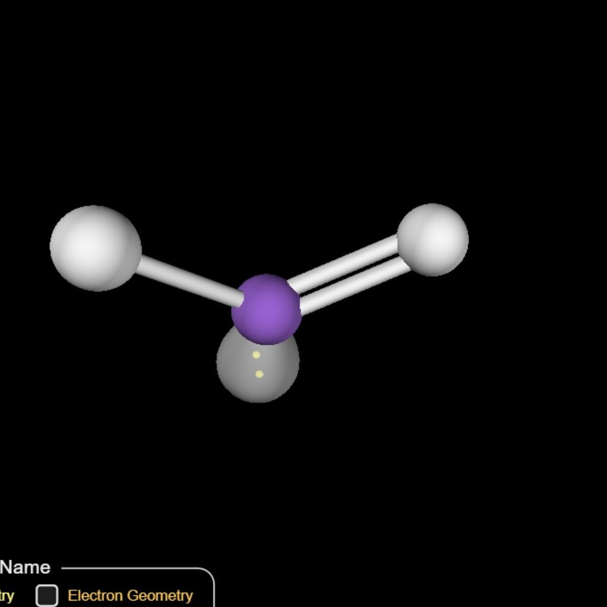Screen dimensions: 607x607
Task: Select the single bond to left atom
Action: pyautogui.click(x=188, y=280)
